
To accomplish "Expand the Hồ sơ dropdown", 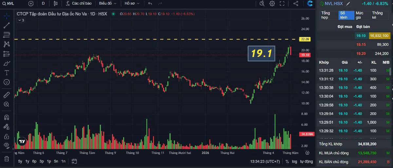I will point(132,4).
